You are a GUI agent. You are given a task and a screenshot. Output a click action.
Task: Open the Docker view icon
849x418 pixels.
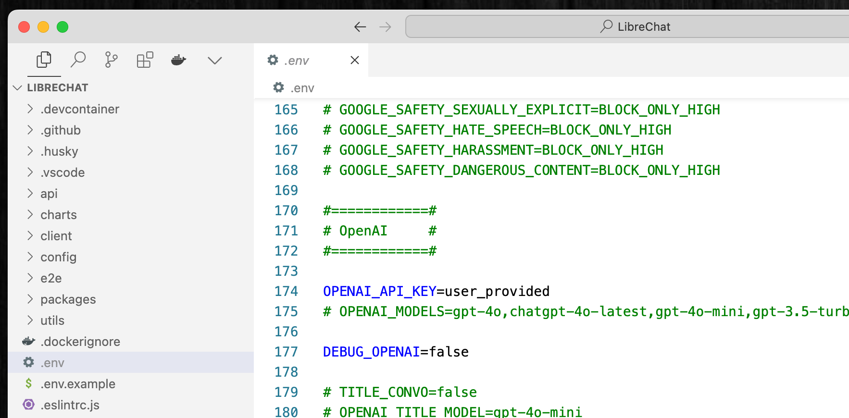tap(178, 60)
